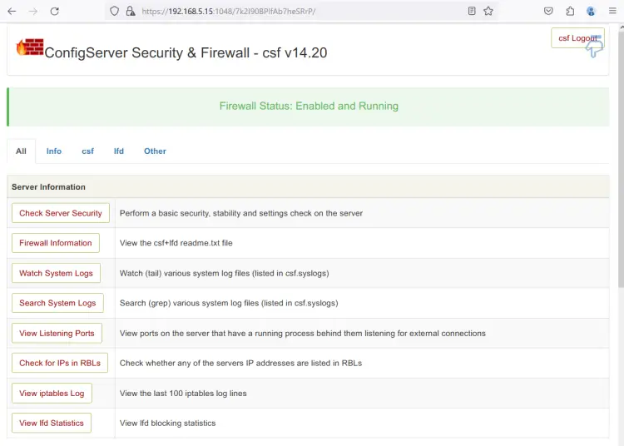Click the connection security padlock icon
This screenshot has height=446, width=624.
coord(130,12)
